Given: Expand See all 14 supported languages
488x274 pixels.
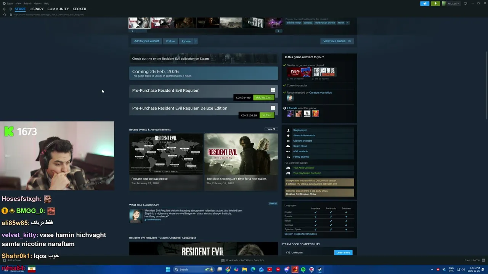Looking at the screenshot, I should (300, 234).
